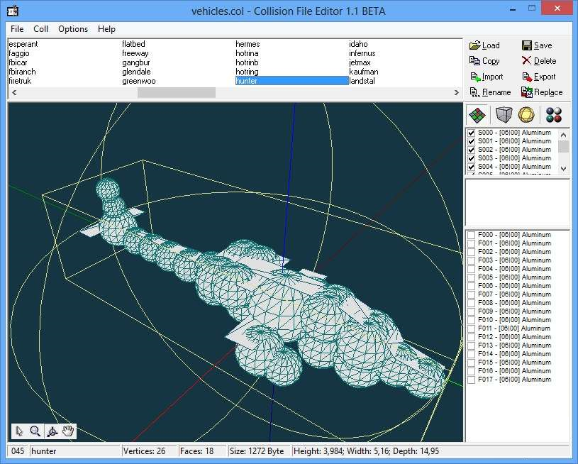Select idaho in the model list
The width and height of the screenshot is (578, 464).
click(358, 44)
